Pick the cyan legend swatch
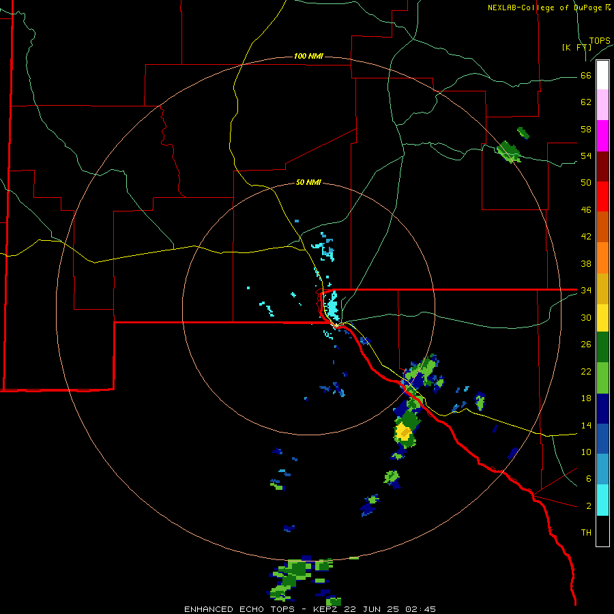 click(602, 500)
